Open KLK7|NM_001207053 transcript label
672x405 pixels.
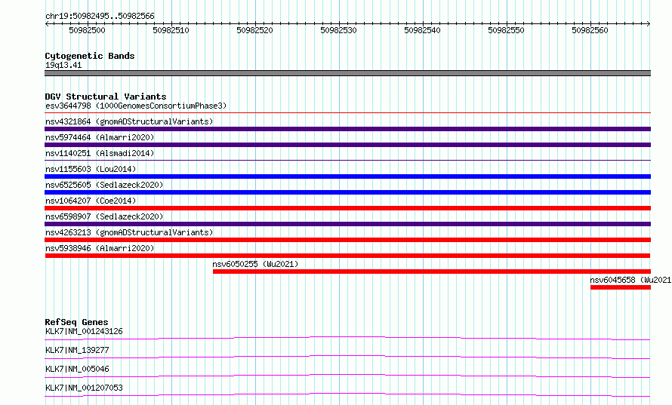click(x=84, y=388)
